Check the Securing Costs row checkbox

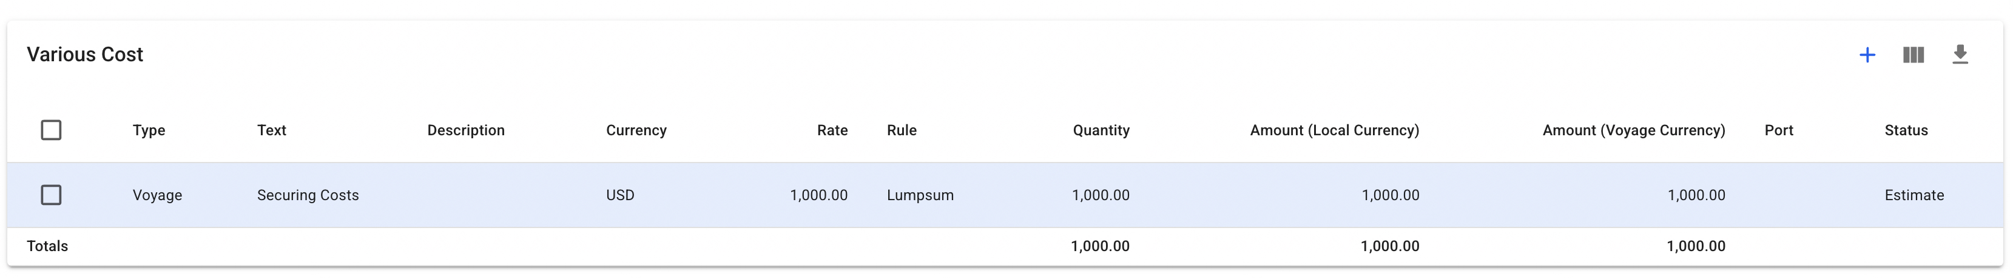[52, 195]
